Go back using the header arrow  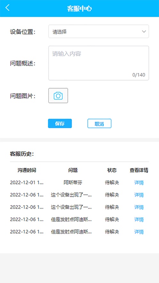(7, 8)
